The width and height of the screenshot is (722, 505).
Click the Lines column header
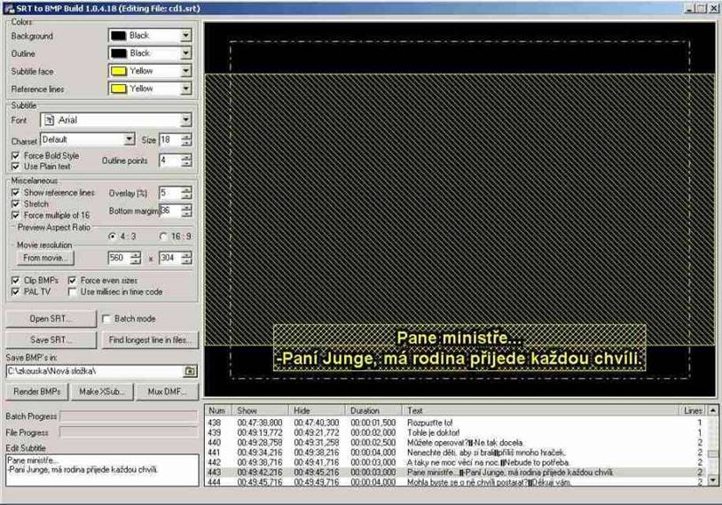pyautogui.click(x=693, y=410)
